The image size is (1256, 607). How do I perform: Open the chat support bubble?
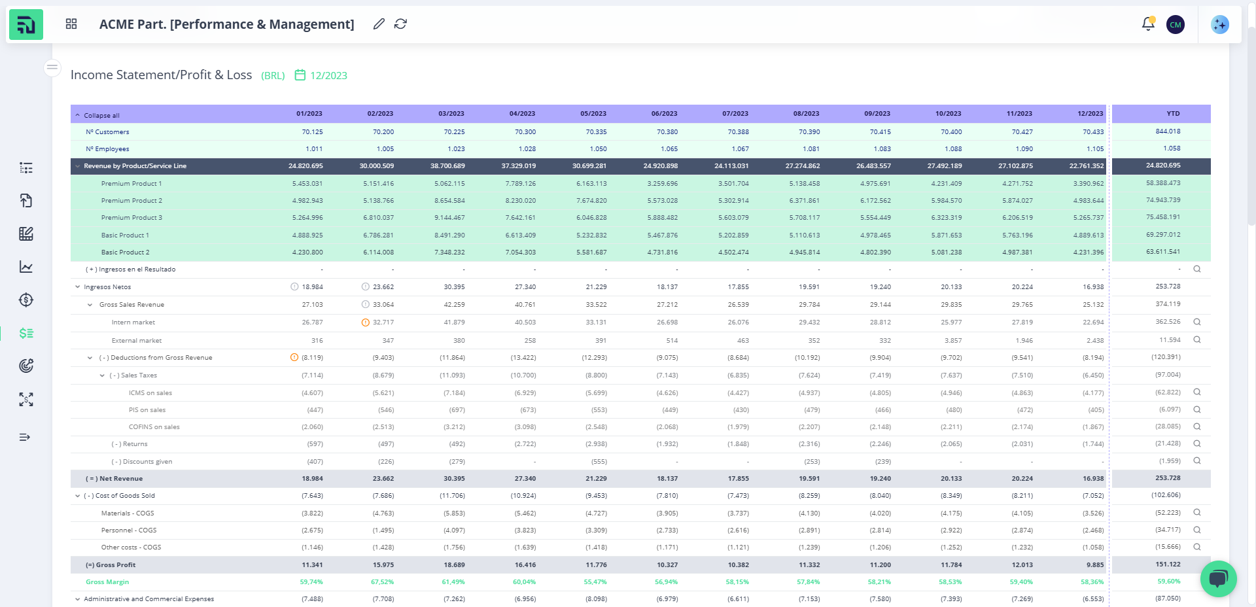1219,579
